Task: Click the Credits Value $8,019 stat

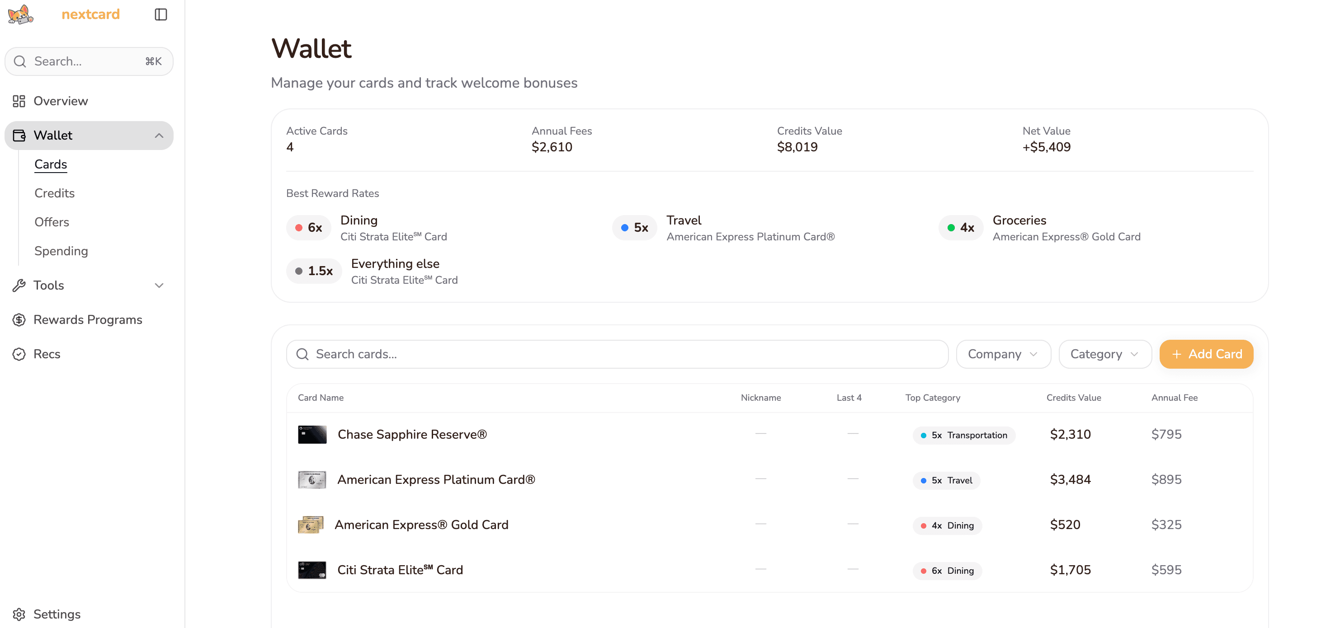Action: click(809, 139)
